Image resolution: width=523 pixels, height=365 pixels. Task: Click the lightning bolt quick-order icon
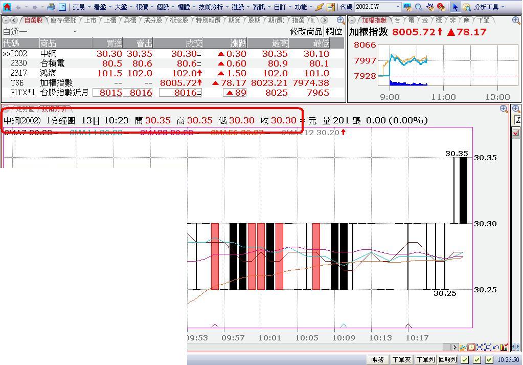319,7
